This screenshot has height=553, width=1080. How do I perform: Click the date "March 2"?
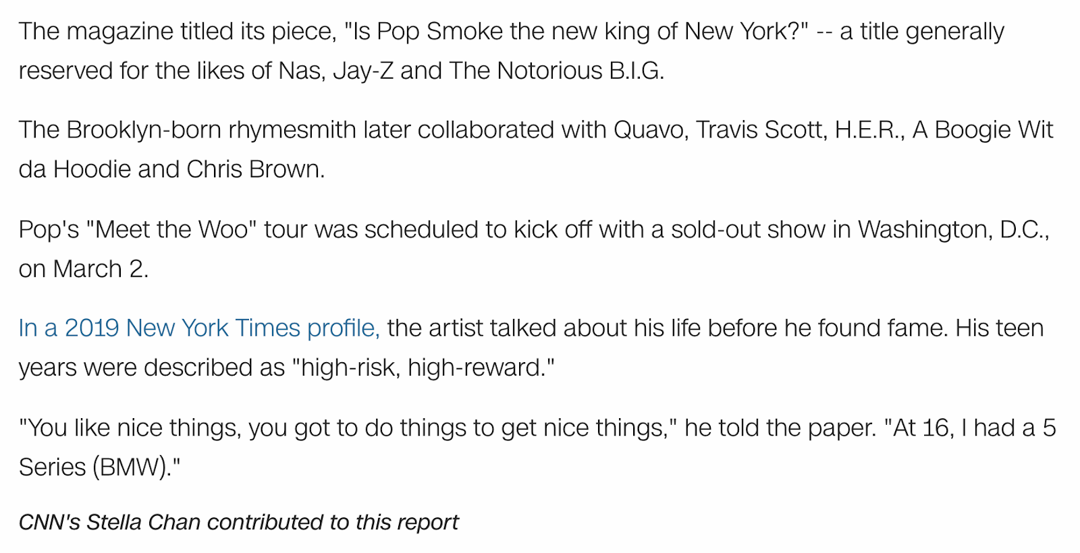pos(99,269)
